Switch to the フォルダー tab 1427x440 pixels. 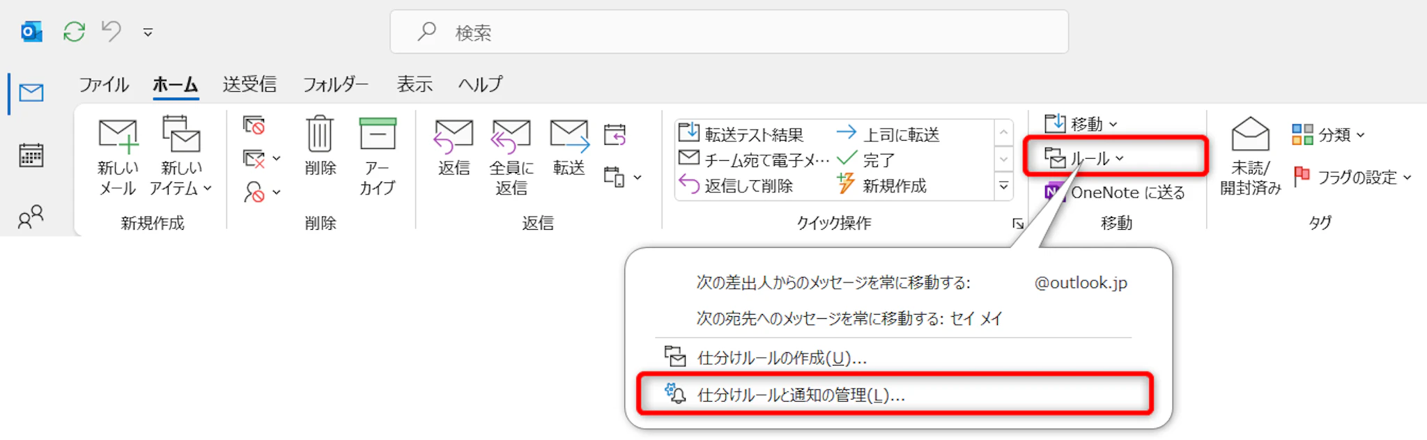pos(335,85)
